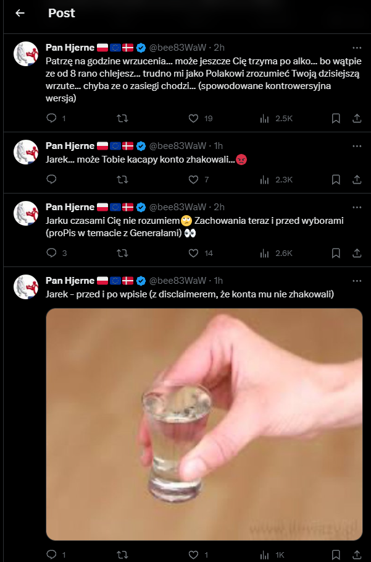The image size is (371, 562).
Task: Open the 2h timestamp on the first post
Action: (x=219, y=48)
